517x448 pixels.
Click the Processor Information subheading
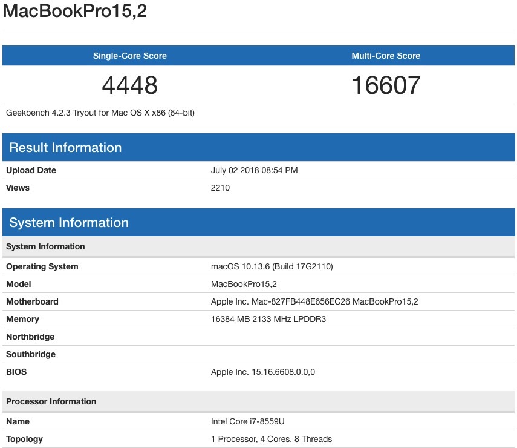tap(51, 401)
